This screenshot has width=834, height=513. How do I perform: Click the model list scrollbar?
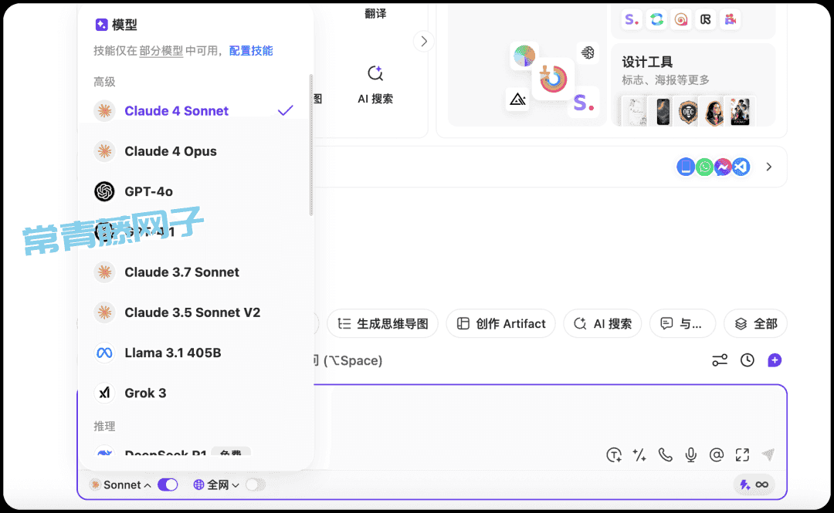point(311,144)
